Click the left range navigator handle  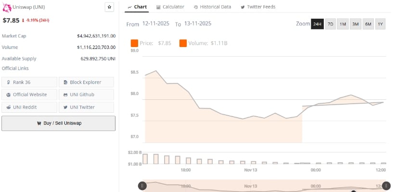point(142,186)
